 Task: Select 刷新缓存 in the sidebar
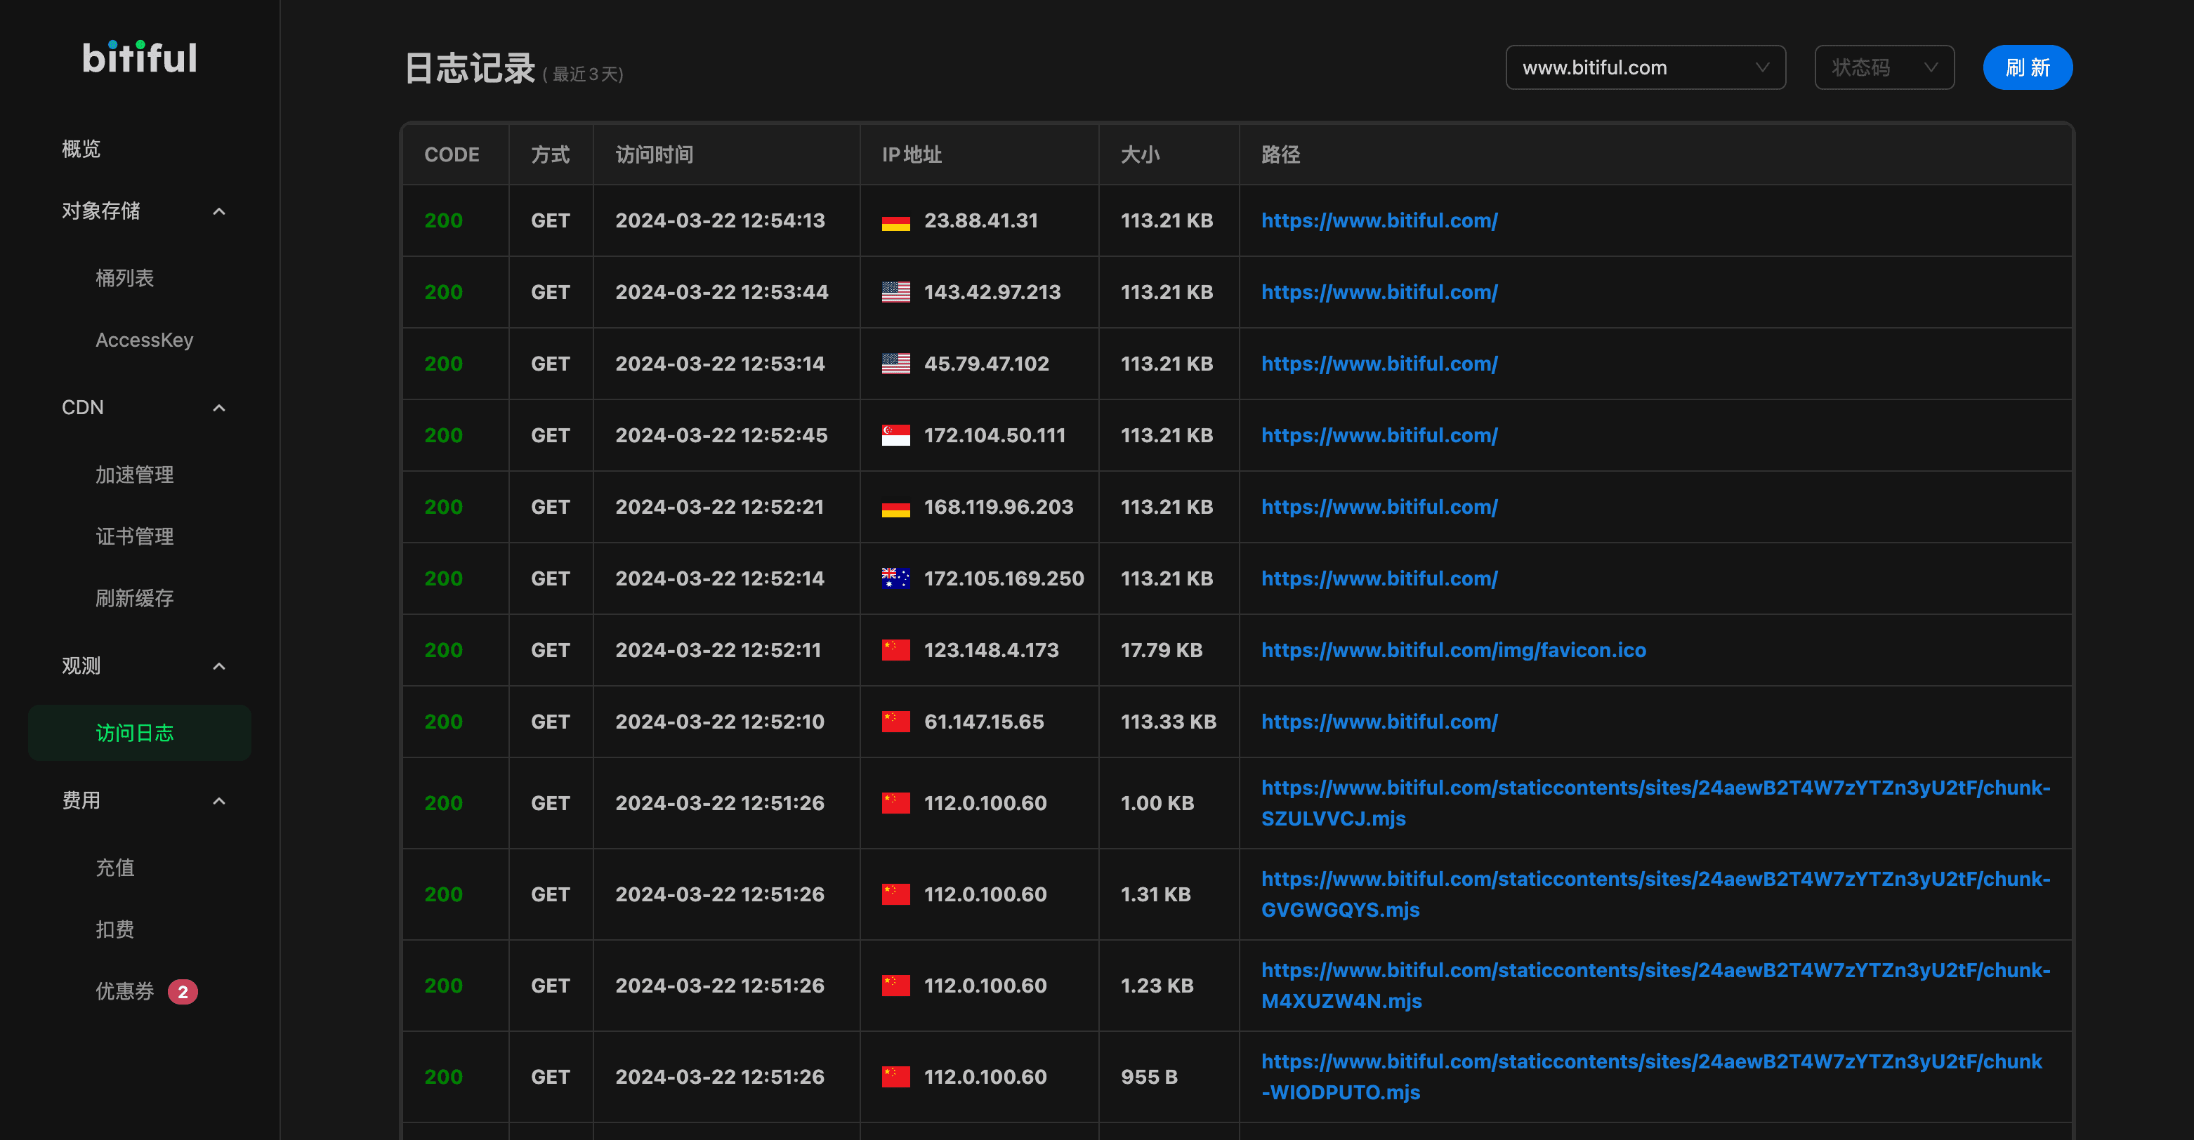pos(135,599)
